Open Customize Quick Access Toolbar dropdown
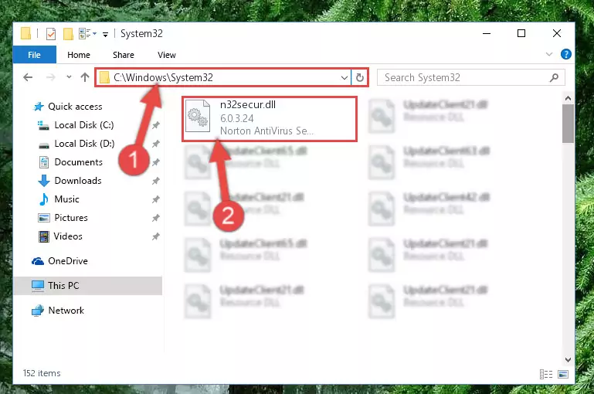 click(105, 35)
